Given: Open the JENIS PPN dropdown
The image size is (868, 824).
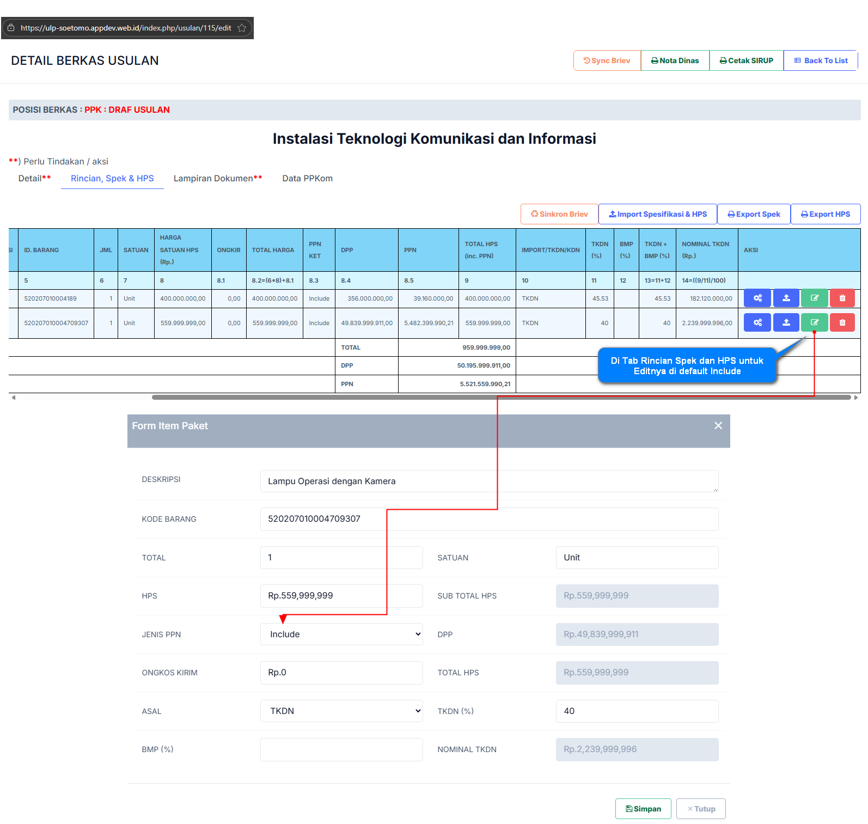Looking at the screenshot, I should tap(341, 634).
